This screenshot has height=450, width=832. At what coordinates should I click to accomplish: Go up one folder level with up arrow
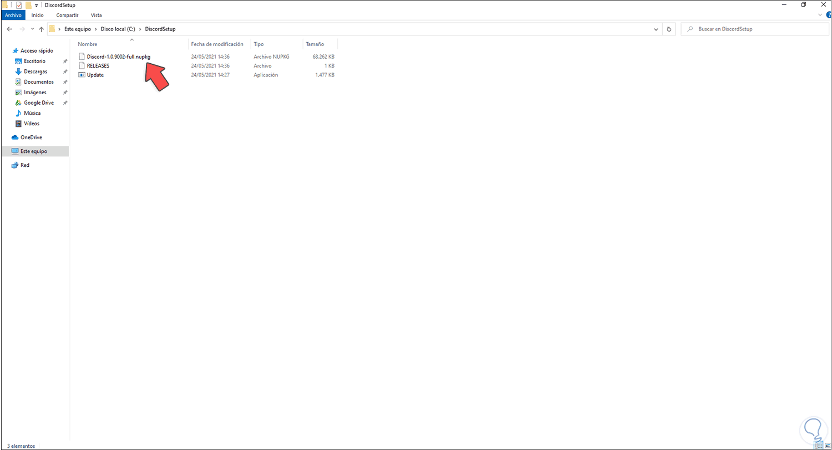42,29
